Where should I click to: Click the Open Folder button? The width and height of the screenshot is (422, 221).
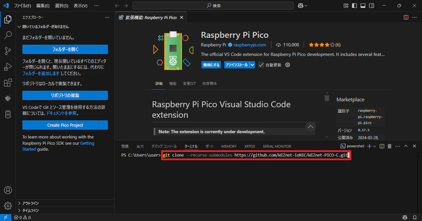point(65,49)
